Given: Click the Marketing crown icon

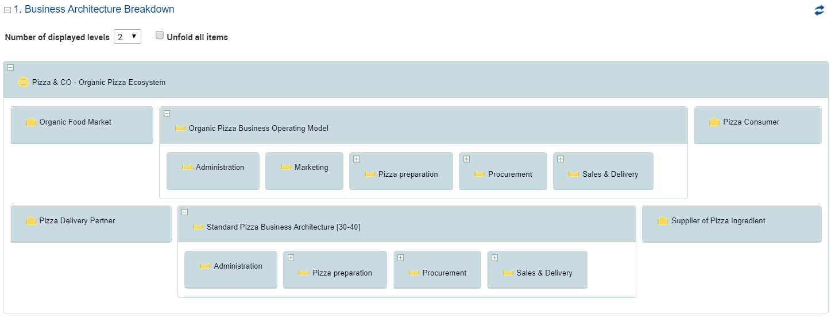Looking at the screenshot, I should (286, 168).
